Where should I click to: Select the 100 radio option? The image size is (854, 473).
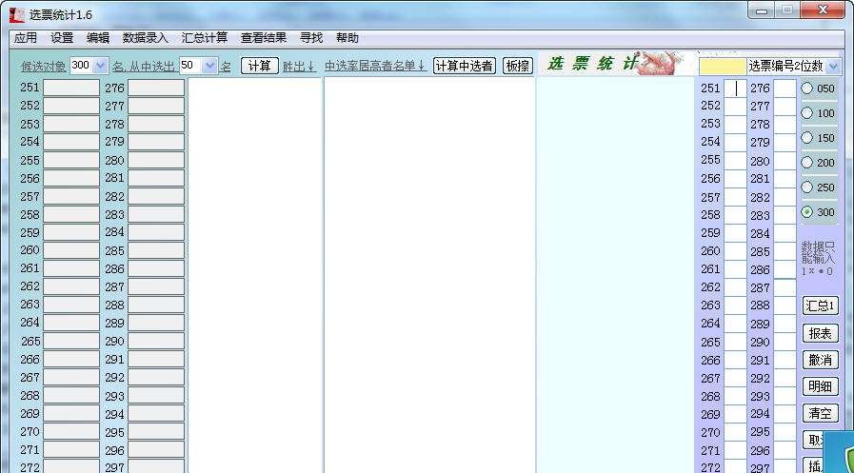point(807,112)
